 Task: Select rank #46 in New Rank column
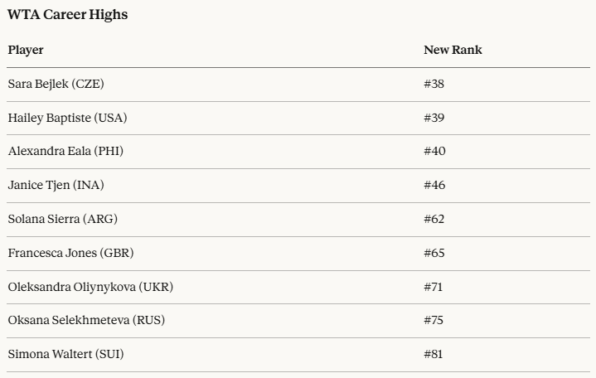click(434, 185)
